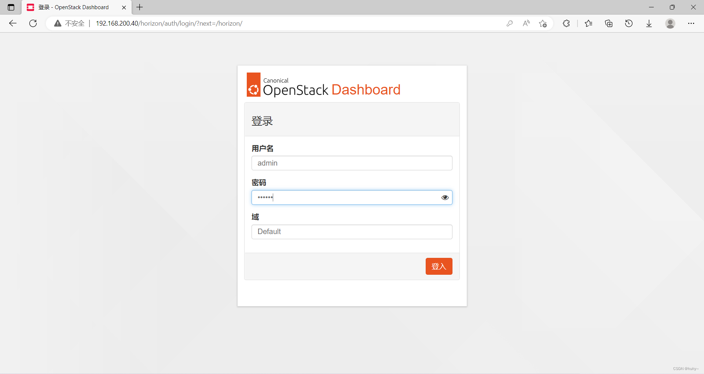Focus the domain field showing Default

(352, 232)
